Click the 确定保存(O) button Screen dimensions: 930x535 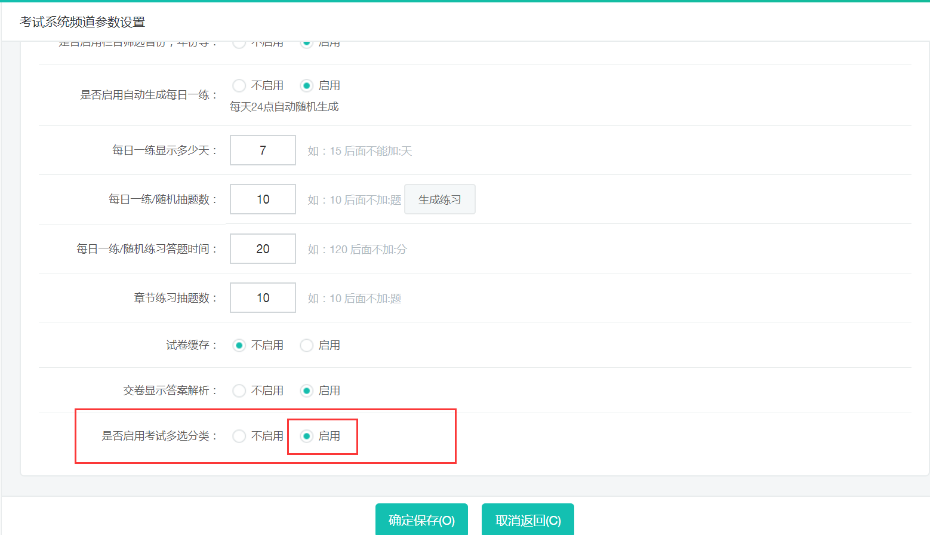[421, 520]
